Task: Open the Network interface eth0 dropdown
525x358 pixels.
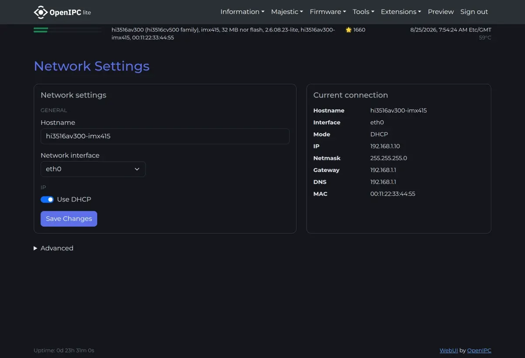Action: click(93, 169)
